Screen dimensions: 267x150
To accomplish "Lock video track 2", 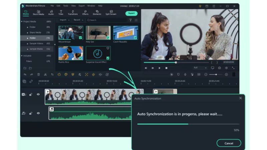I will [x=31, y=94].
